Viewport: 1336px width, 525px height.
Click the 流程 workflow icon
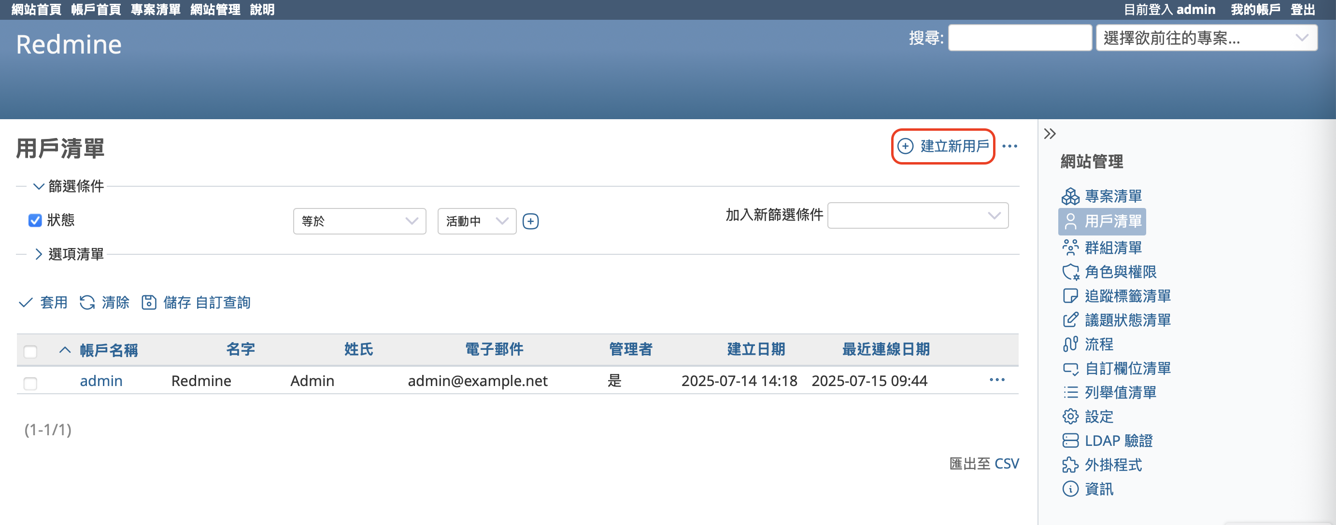coord(1070,344)
